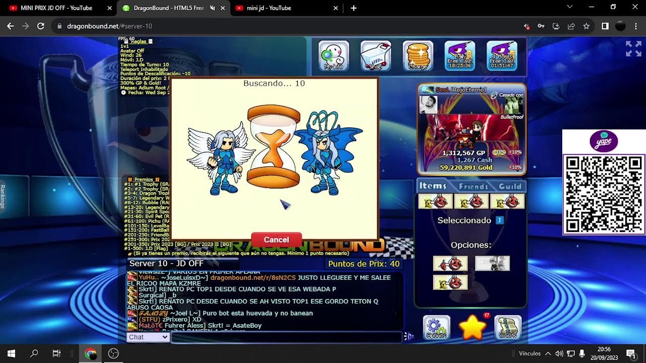Claim the Daily Free Cash reward
This screenshot has height=363, width=646.
click(x=460, y=55)
